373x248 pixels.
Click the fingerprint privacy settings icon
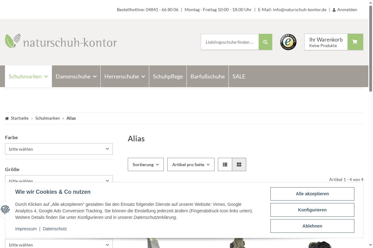pyautogui.click(x=5, y=210)
